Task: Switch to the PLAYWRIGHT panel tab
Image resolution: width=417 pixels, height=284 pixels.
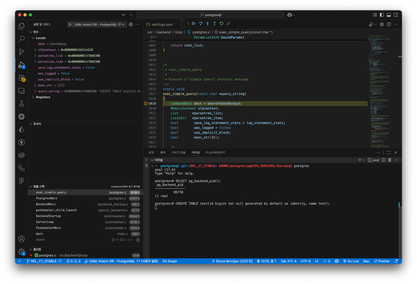Action: click(x=215, y=152)
